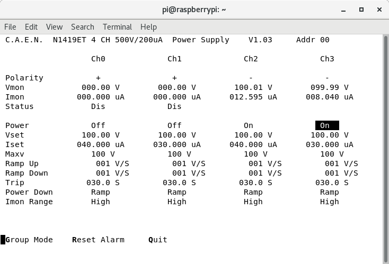Click Addr 00 in header

coord(313,40)
